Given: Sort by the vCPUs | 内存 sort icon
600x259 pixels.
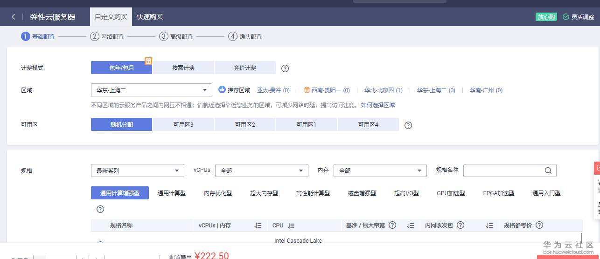Looking at the screenshot, I should (x=258, y=225).
